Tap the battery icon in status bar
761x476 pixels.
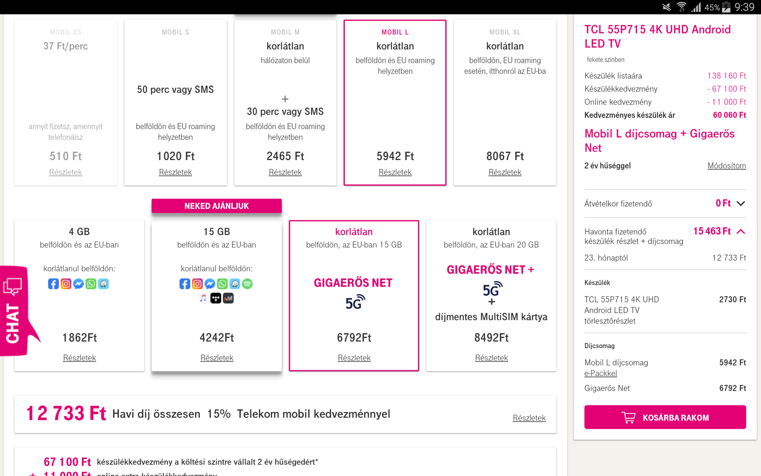click(x=726, y=7)
